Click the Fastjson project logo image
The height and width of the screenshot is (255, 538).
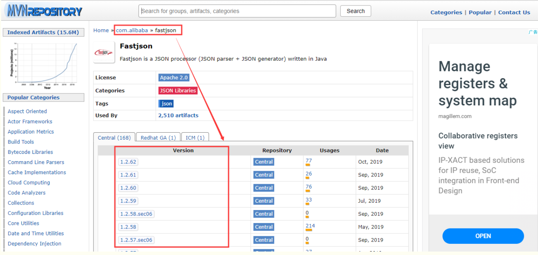click(104, 52)
